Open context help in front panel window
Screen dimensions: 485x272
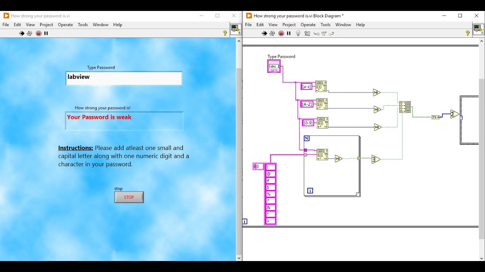[x=225, y=33]
